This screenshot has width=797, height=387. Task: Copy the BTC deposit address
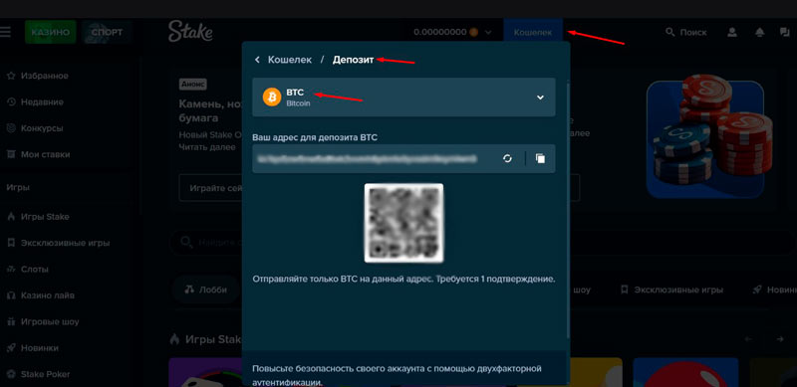[x=540, y=158]
